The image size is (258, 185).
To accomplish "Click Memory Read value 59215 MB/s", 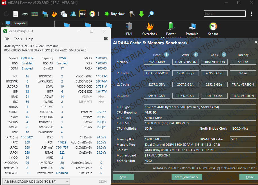I will pyautogui.click(x=157, y=62).
